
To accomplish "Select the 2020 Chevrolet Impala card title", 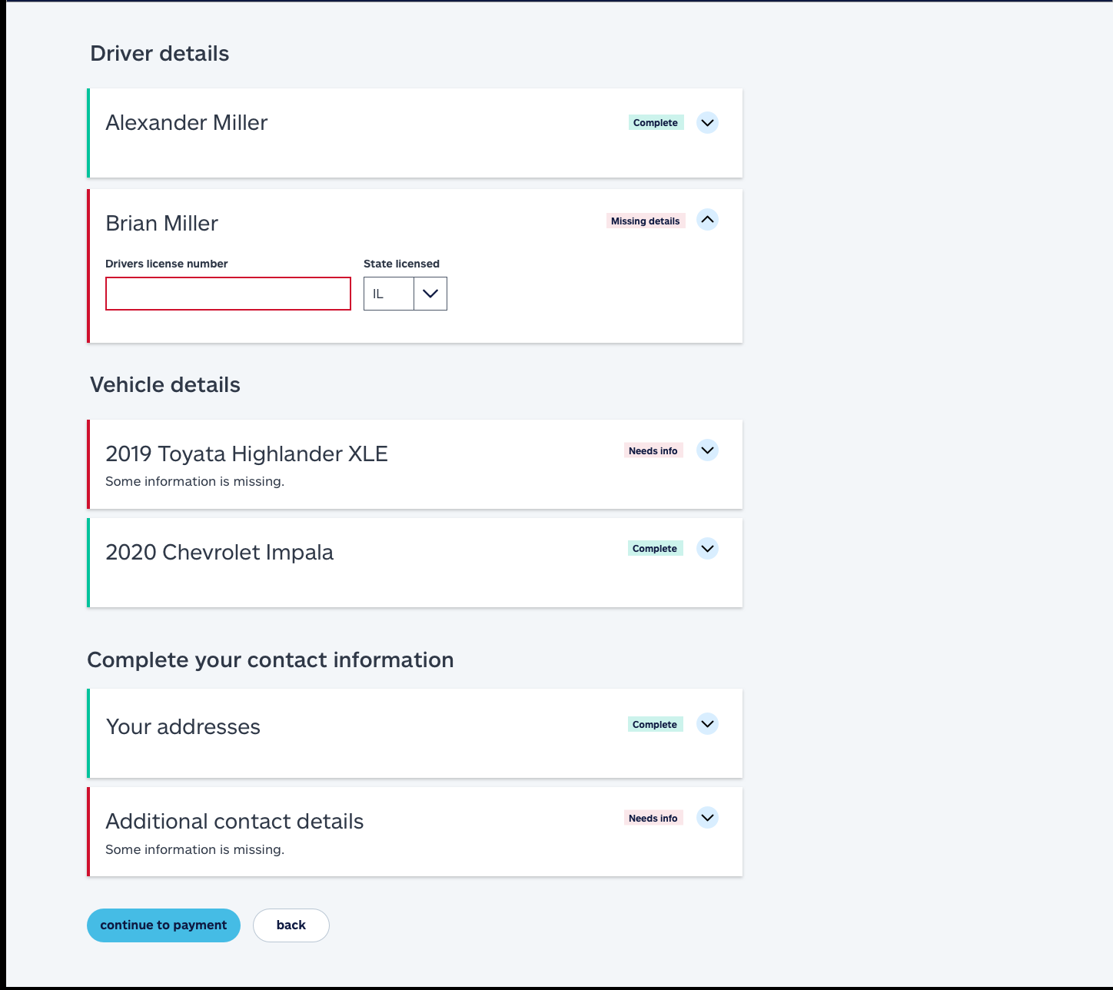I will (x=220, y=553).
